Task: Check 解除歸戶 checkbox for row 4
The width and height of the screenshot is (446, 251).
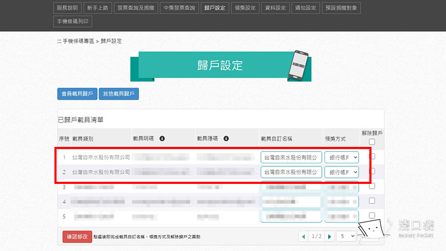Action: 372,201
